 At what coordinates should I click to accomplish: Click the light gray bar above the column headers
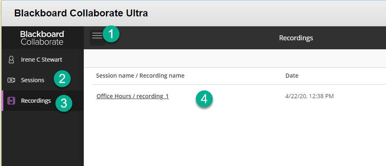click(x=234, y=58)
